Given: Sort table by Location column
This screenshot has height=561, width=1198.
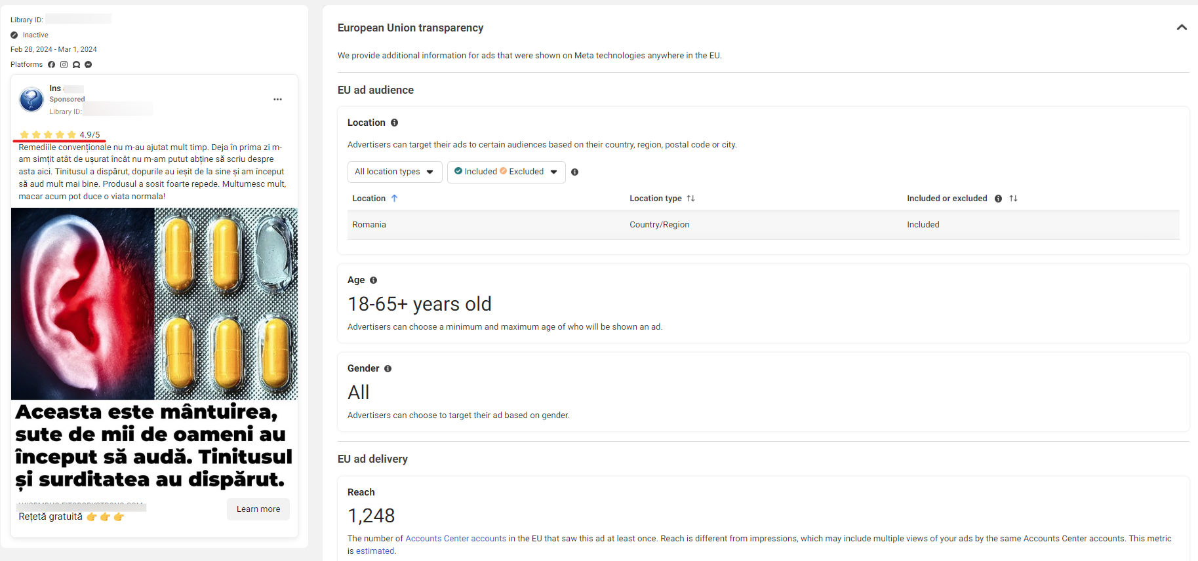Looking at the screenshot, I should pos(375,199).
